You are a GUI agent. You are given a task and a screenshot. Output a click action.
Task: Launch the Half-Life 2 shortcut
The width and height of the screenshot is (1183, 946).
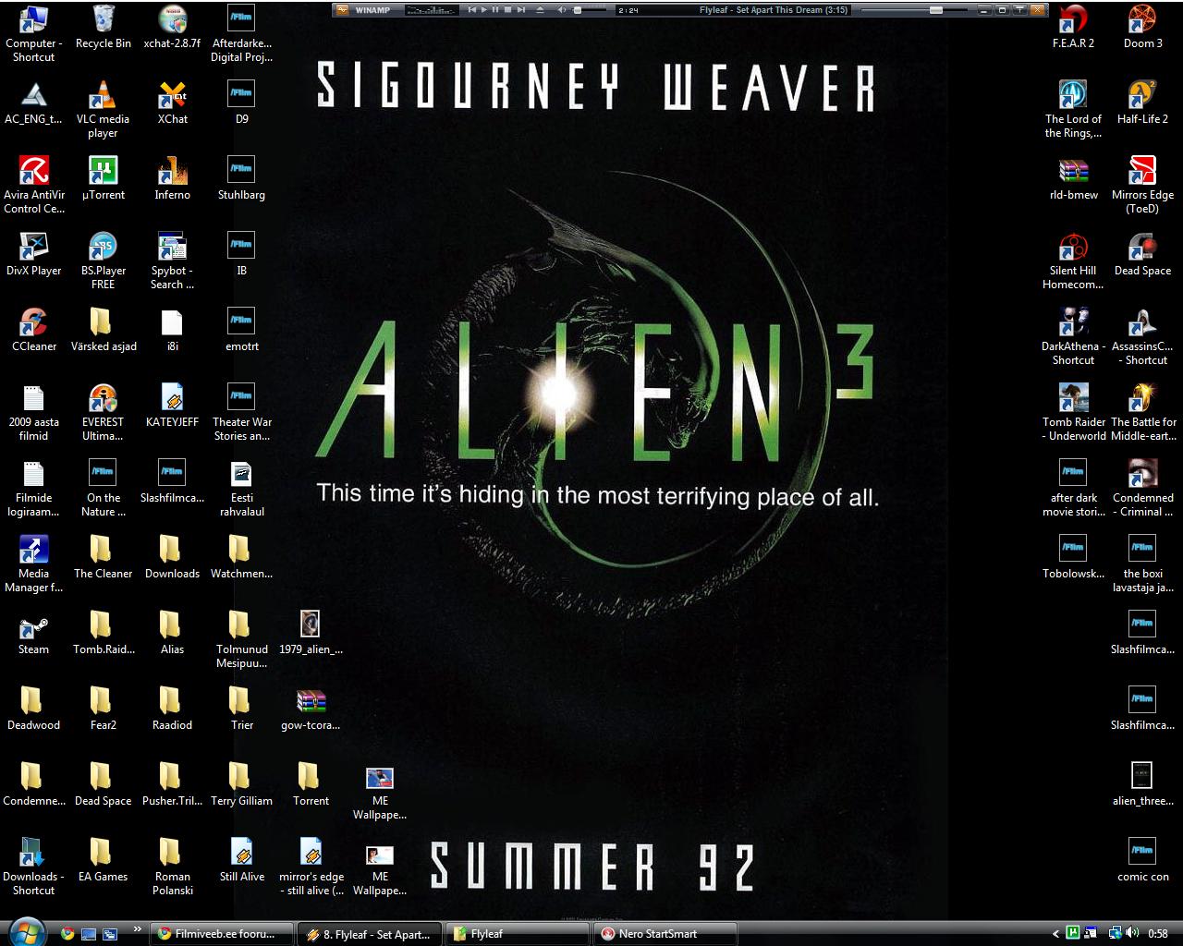click(x=1143, y=103)
